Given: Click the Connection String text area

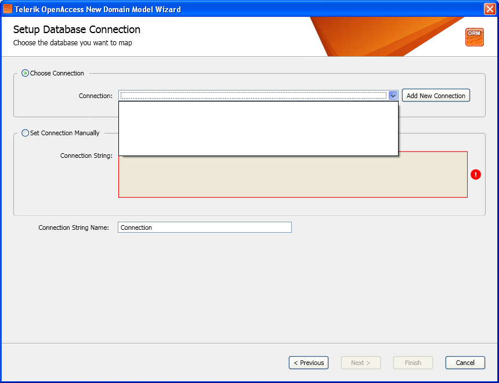Looking at the screenshot, I should pyautogui.click(x=292, y=177).
